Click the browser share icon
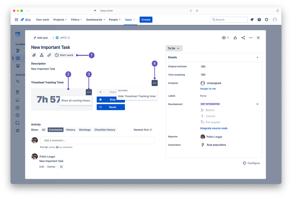 pyautogui.click(x=277, y=11)
